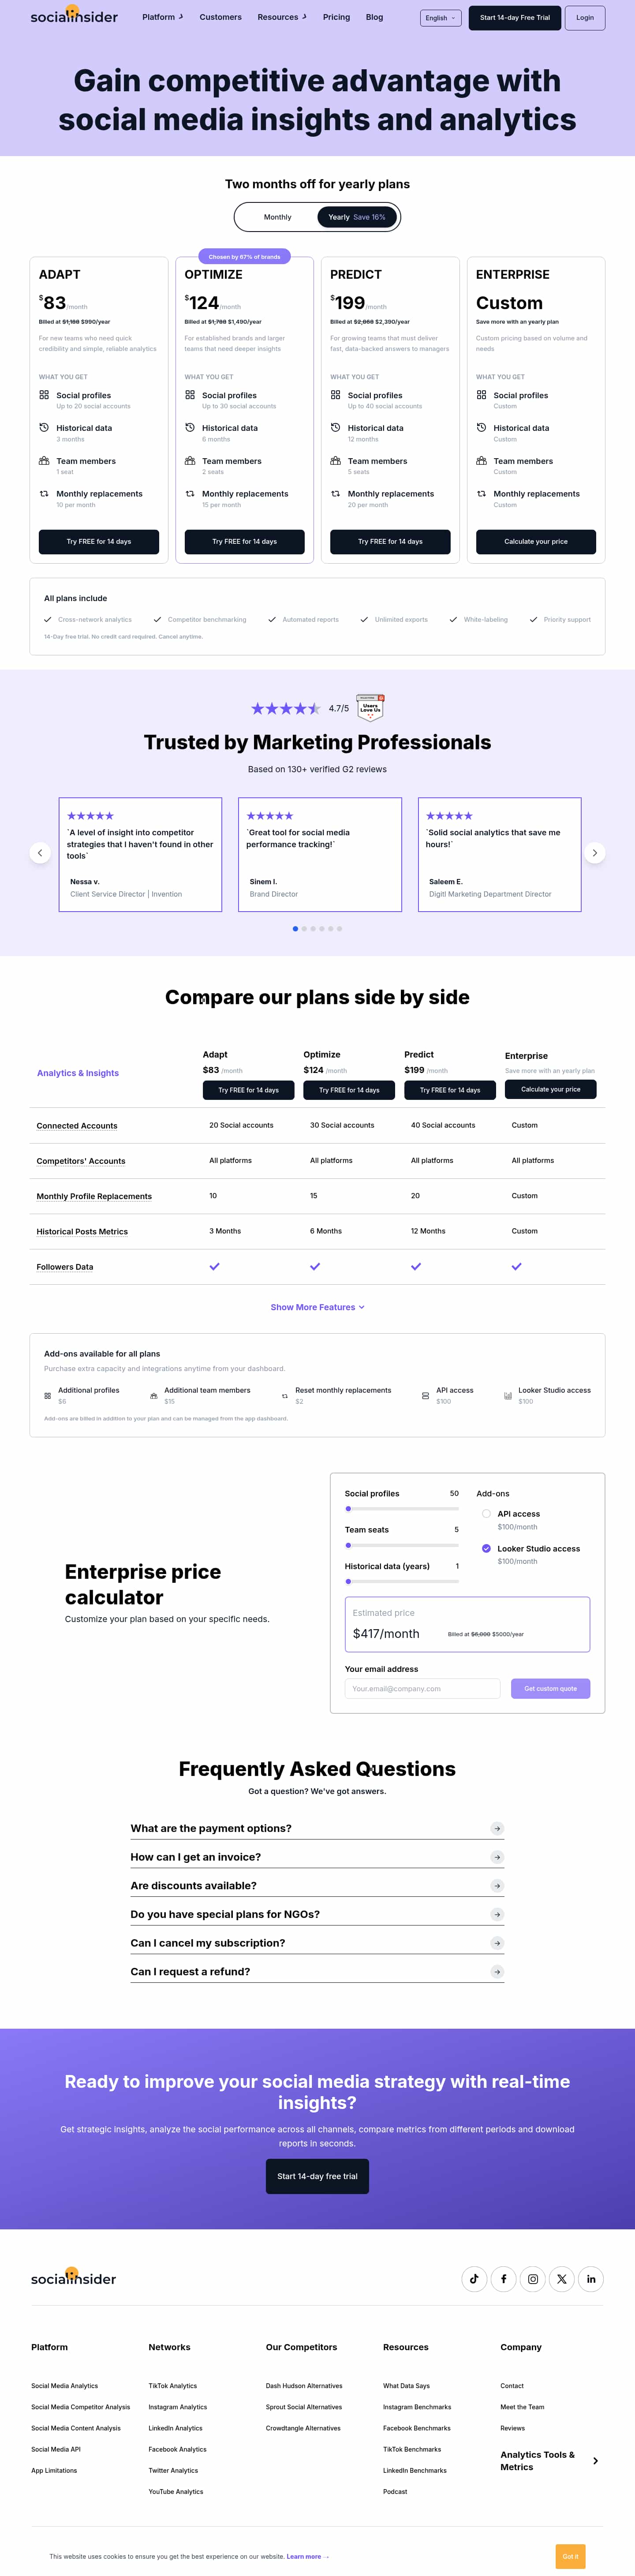
Task: Go back using the left carousel arrow
Action: (40, 853)
